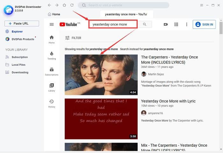Reload the current page

72,5
